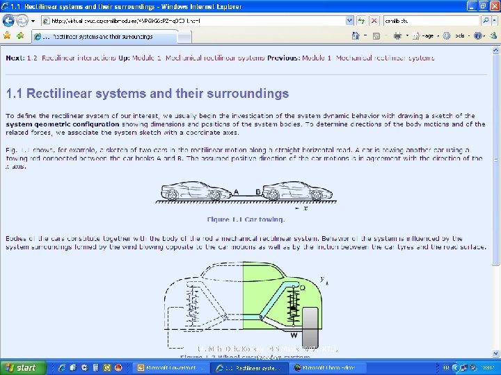Click into the search box field
Screen dimensions: 501x375
[431, 21]
